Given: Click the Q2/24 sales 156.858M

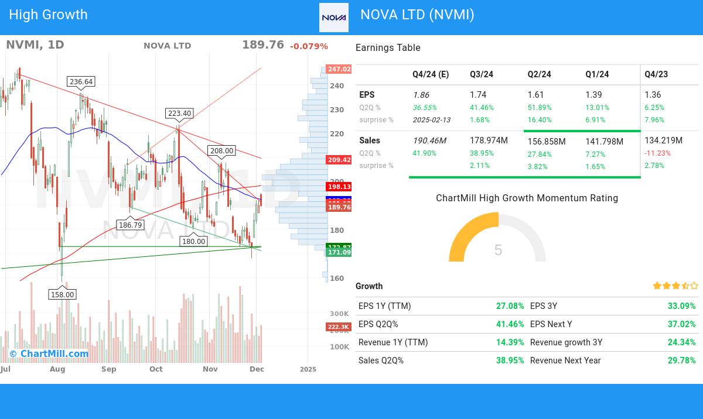Looking at the screenshot, I should 547,142.
